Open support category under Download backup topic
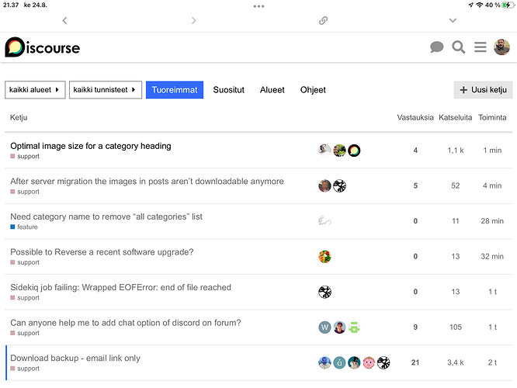 pos(25,369)
